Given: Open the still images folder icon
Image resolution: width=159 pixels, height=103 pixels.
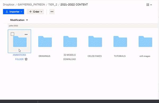Looking at the screenshot, I should [145, 41].
